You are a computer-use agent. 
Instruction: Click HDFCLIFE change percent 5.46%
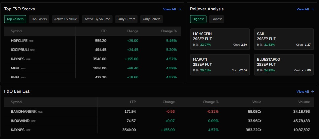pos(171,41)
